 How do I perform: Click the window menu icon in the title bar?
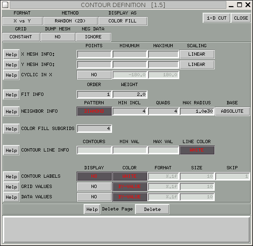5,5
